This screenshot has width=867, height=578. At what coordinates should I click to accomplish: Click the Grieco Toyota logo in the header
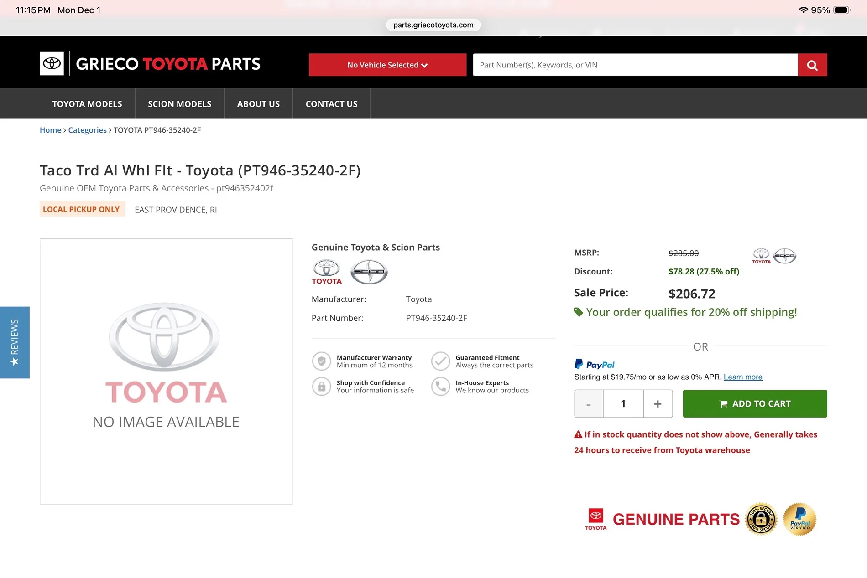coord(150,63)
